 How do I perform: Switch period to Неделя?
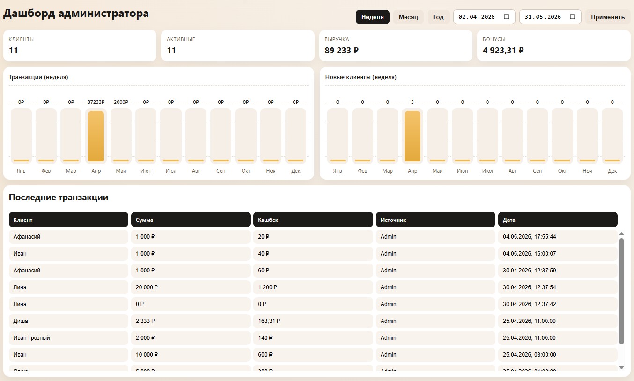(373, 17)
